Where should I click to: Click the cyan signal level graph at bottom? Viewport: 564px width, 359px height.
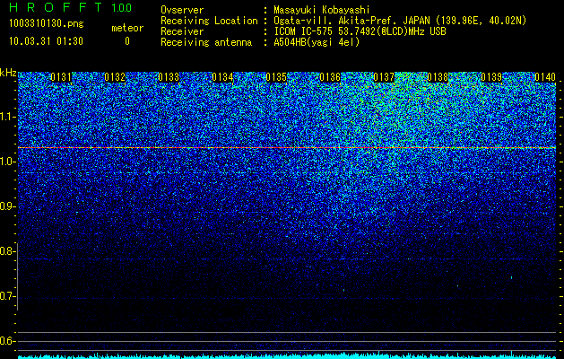287,355
